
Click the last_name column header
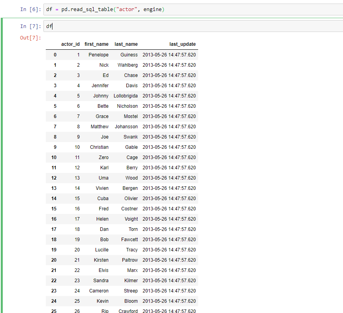tap(126, 44)
